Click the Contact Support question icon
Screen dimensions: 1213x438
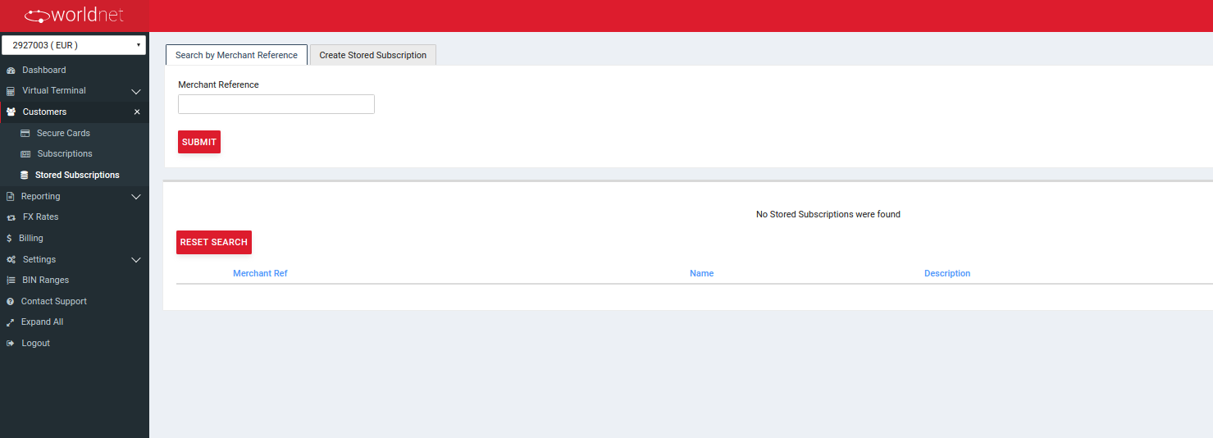click(11, 302)
